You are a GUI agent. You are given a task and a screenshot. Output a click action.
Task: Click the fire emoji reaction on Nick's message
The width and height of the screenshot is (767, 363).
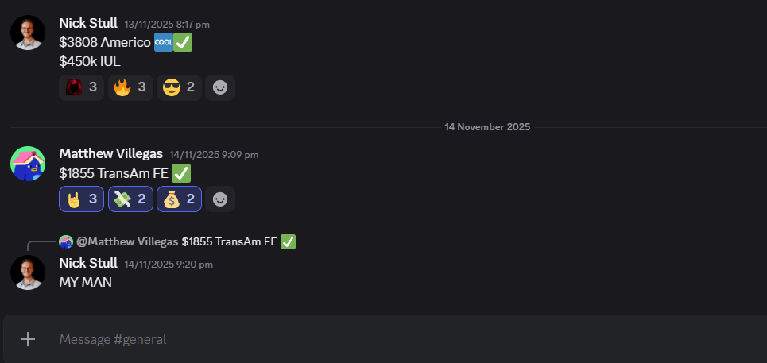pos(130,87)
